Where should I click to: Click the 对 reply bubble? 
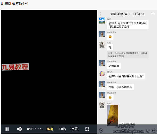[110, 47]
